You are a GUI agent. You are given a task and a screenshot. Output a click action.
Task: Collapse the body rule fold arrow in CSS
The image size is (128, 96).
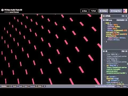pos(105,23)
